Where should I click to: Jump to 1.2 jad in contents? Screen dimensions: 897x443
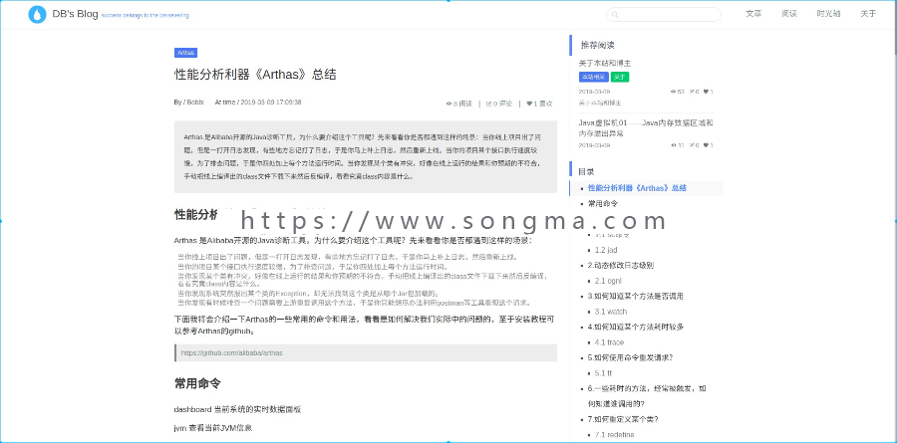(606, 250)
